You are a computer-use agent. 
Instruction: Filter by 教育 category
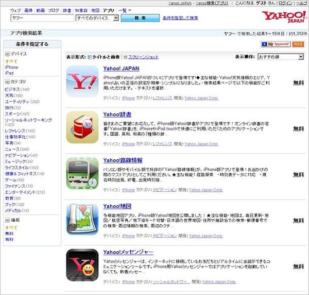click(9, 198)
